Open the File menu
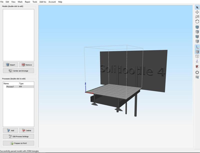Screen dimensions: 200x153 click(2, 2)
